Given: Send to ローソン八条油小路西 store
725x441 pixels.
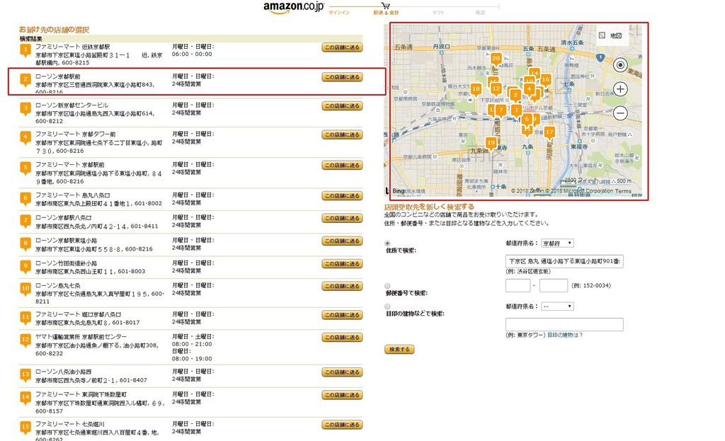Looking at the screenshot, I should [342, 372].
